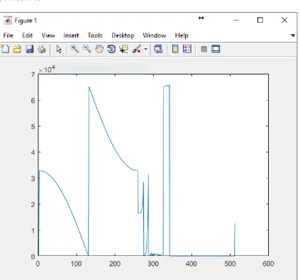Open the Window menu

click(x=155, y=35)
